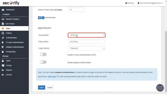Click the Cancel button
Screen dimensions: 167x94
pyautogui.click(x=50, y=87)
